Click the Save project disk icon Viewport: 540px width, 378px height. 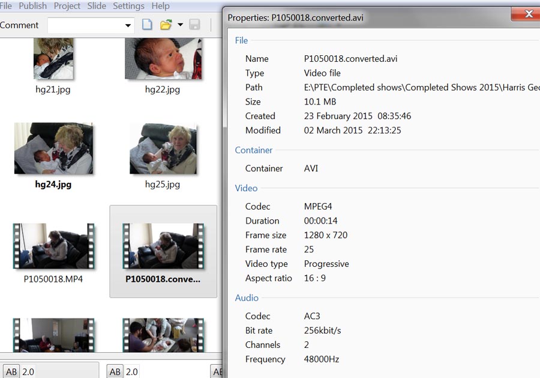pos(194,25)
